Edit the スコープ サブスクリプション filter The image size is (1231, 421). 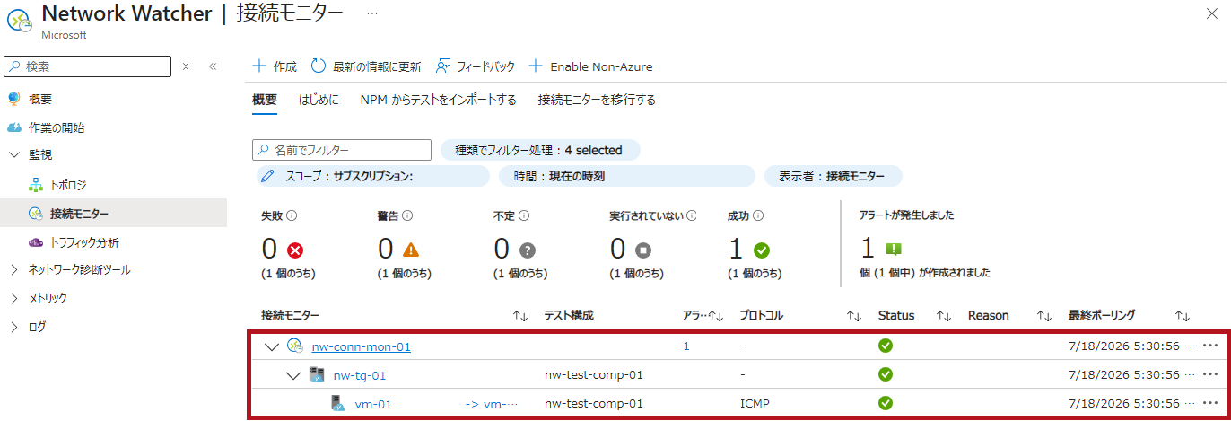pos(372,176)
